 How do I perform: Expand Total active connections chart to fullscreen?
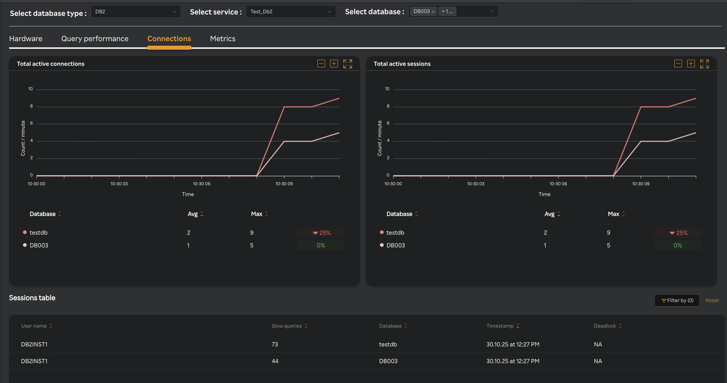click(347, 64)
